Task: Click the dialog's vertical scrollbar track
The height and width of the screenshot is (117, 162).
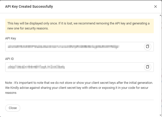Action: point(160,65)
